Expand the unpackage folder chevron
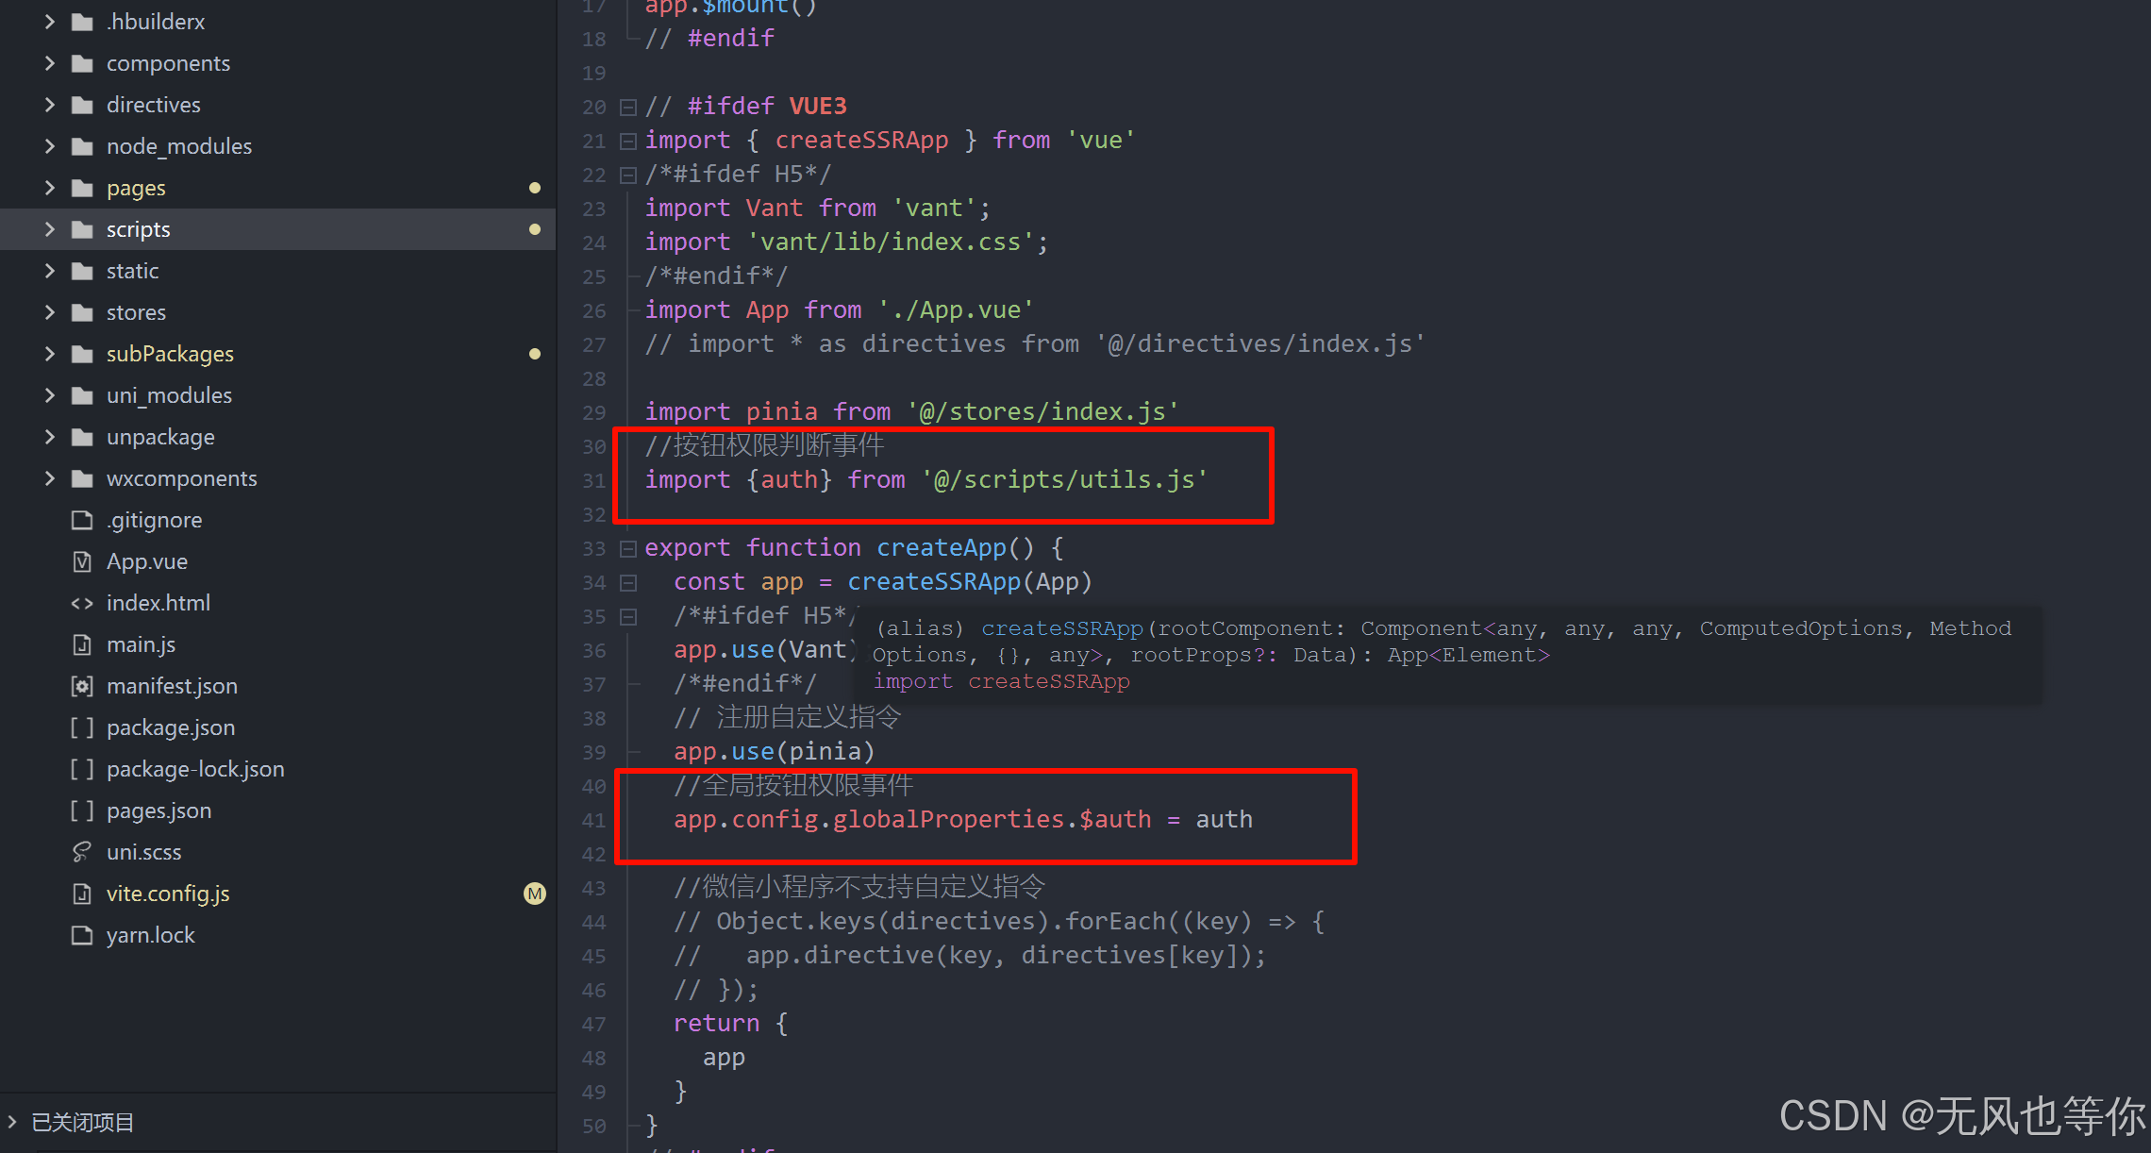Viewport: 2151px width, 1153px height. point(50,437)
